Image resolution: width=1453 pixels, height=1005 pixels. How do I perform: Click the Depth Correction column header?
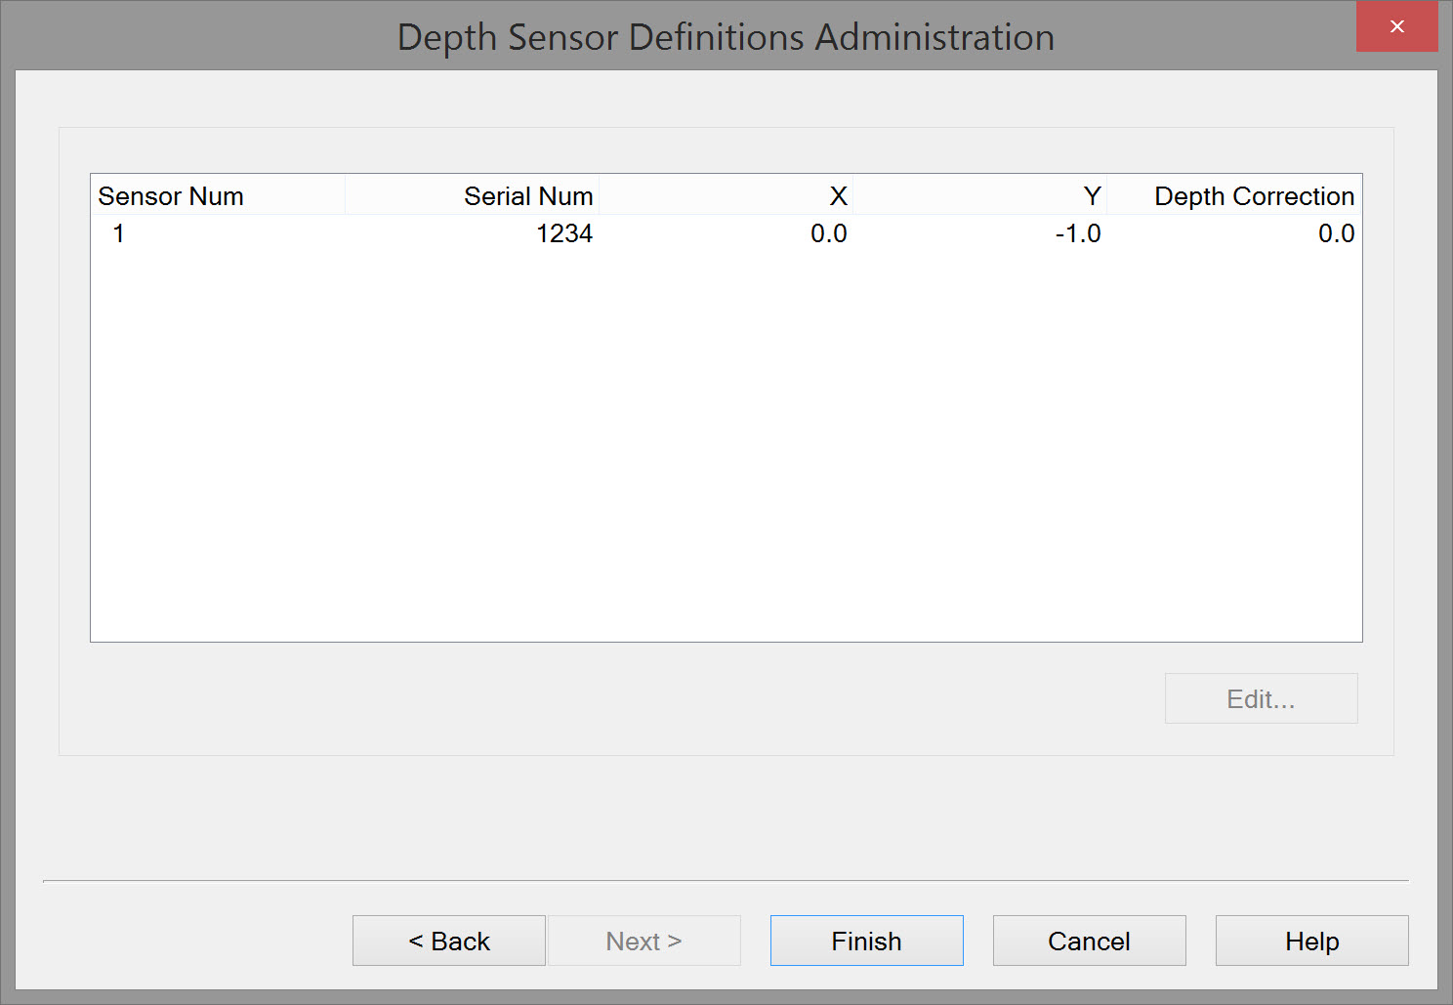[1254, 196]
